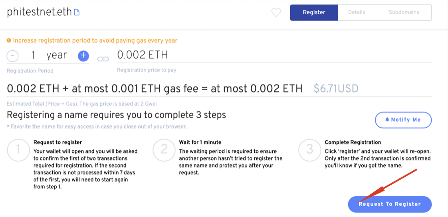Click the orange warning icon beside the gas tip
448x217 pixels.
pos(9,41)
